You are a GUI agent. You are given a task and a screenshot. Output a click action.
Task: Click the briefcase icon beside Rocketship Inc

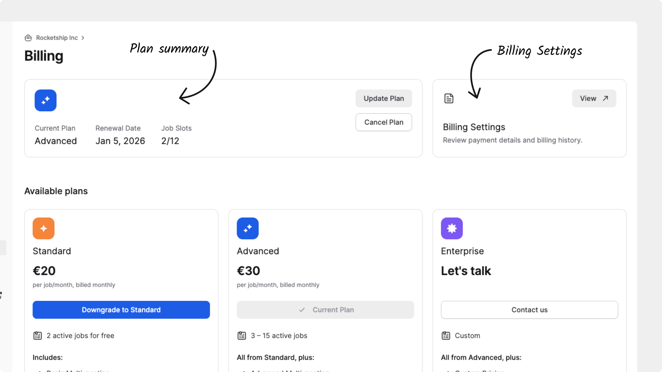coord(28,38)
